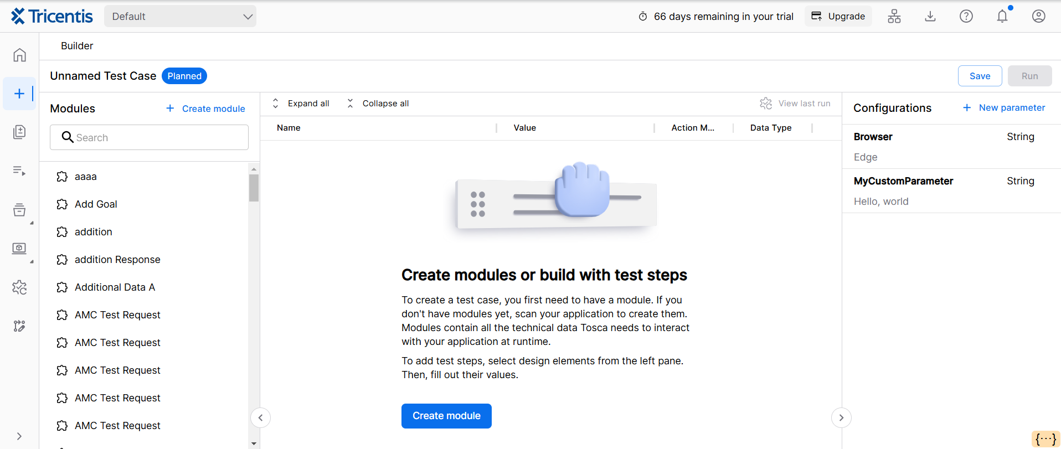Expand the left sidebar navigation chevron
This screenshot has height=449, width=1061.
(19, 436)
